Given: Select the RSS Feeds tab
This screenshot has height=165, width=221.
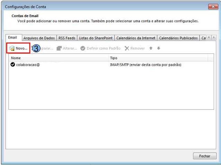Looking at the screenshot, I should [67, 38].
